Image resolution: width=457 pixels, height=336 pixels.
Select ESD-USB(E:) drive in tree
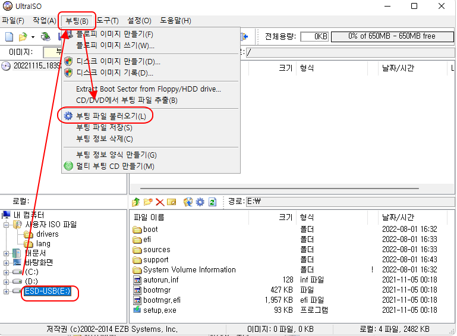pyautogui.click(x=48, y=291)
